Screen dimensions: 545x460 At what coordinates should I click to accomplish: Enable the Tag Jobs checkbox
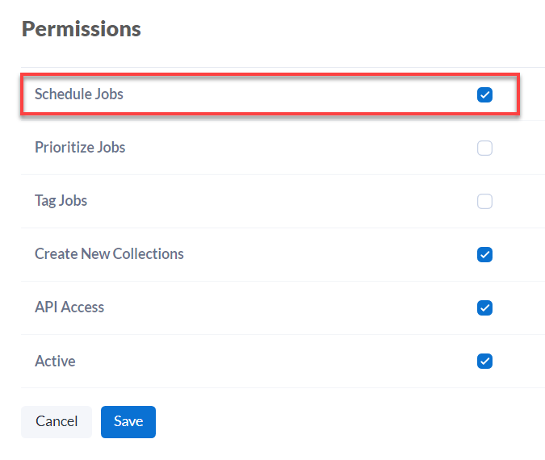click(x=484, y=202)
